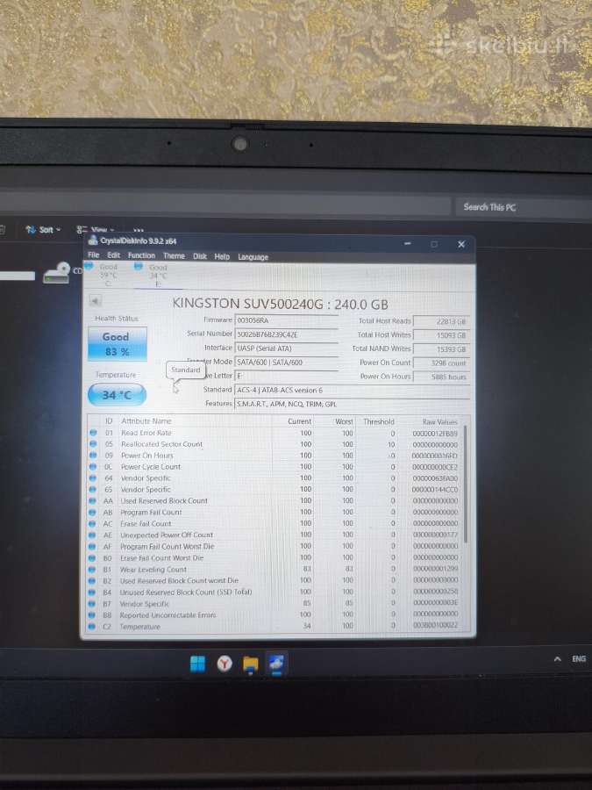Open the File menu in CrystalDiskInfo
592x790 pixels.
coord(94,255)
